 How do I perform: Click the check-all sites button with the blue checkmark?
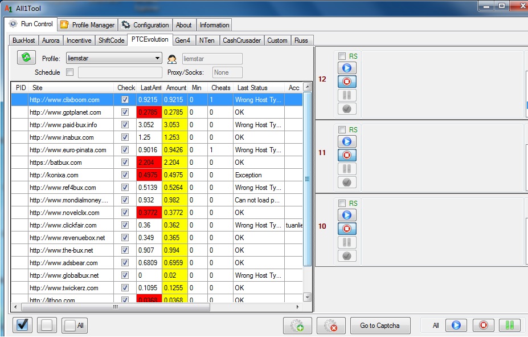click(23, 325)
